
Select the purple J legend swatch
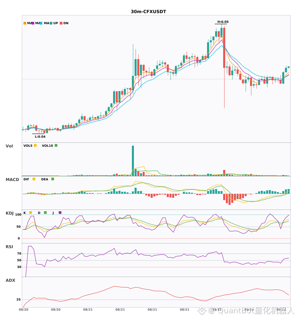60,213
